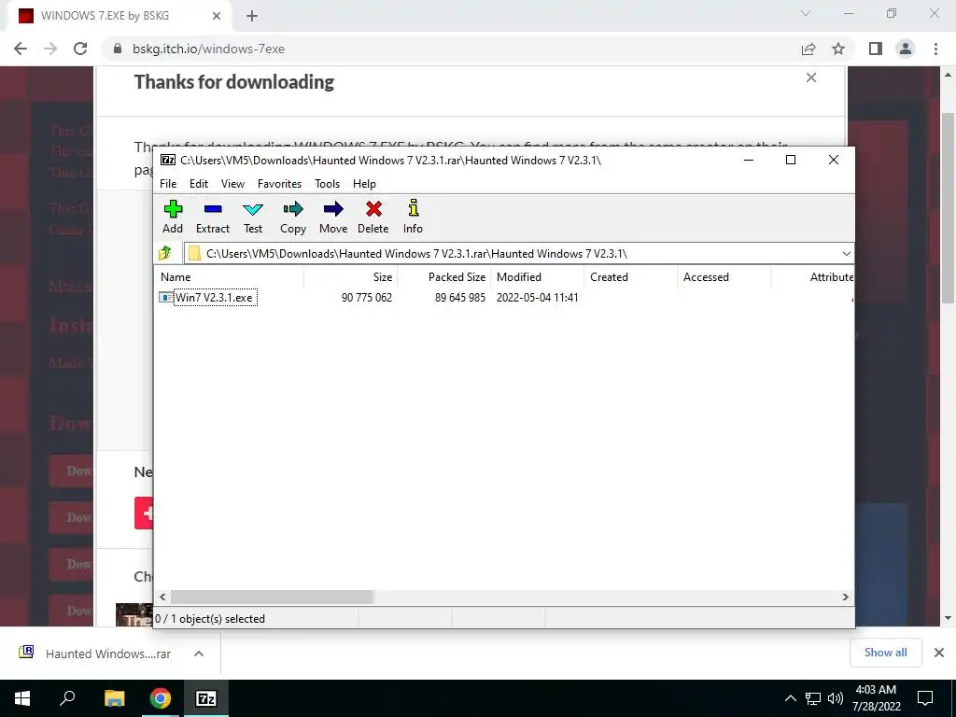Viewport: 956px width, 717px height.
Task: Sort by Created column header
Action: pos(630,276)
